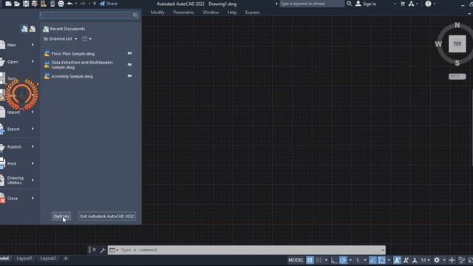Click the keyword search field in title bar
Screen dimensions: 473x266
312,4
